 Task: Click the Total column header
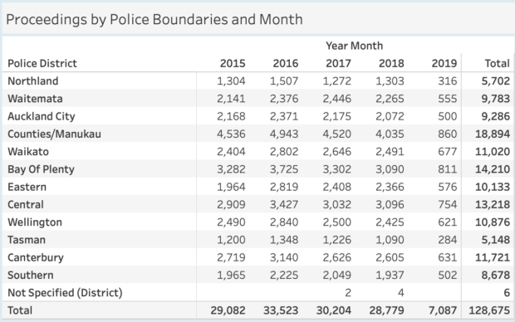tap(498, 63)
